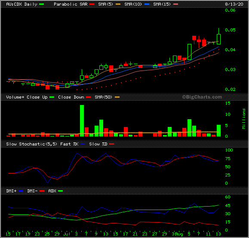Click the red Close Down legend swatch

89,97
